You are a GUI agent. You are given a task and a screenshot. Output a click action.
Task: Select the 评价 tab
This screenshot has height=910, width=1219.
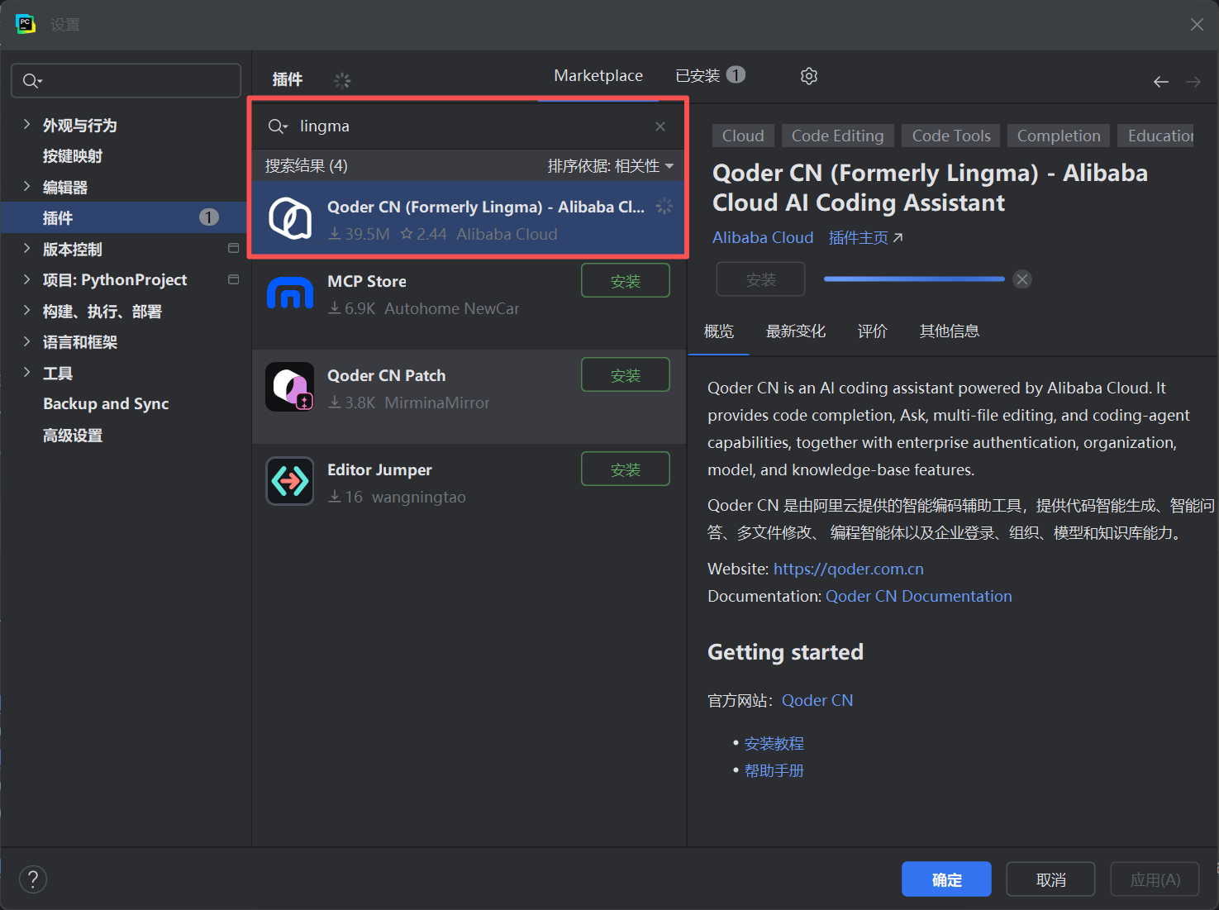coord(873,331)
